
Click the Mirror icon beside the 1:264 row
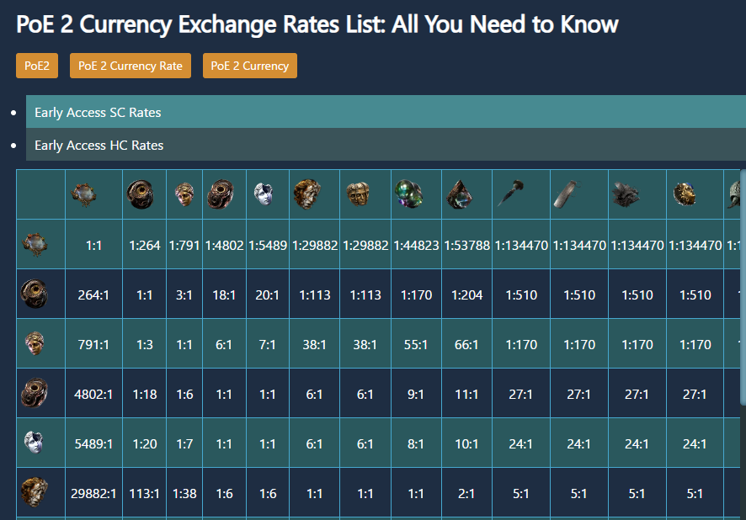tap(35, 244)
